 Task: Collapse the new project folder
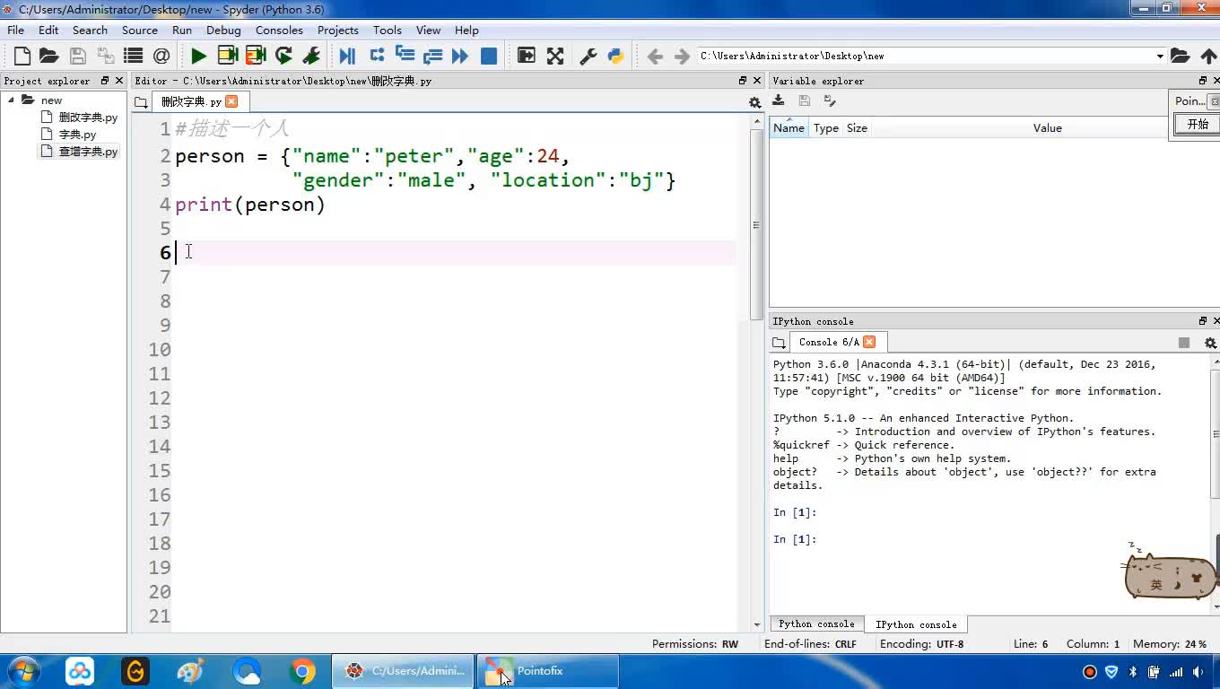click(12, 100)
